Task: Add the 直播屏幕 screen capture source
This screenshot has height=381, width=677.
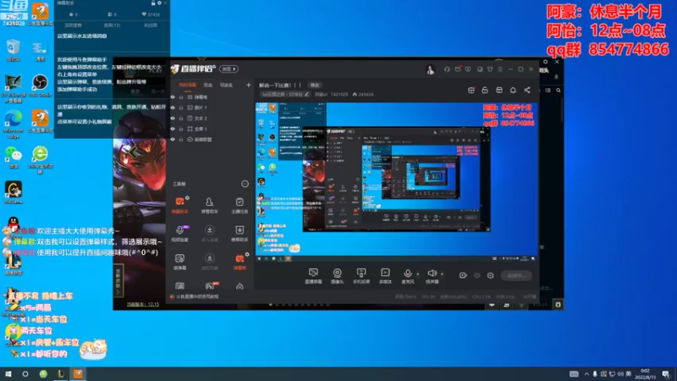Action: point(313,276)
